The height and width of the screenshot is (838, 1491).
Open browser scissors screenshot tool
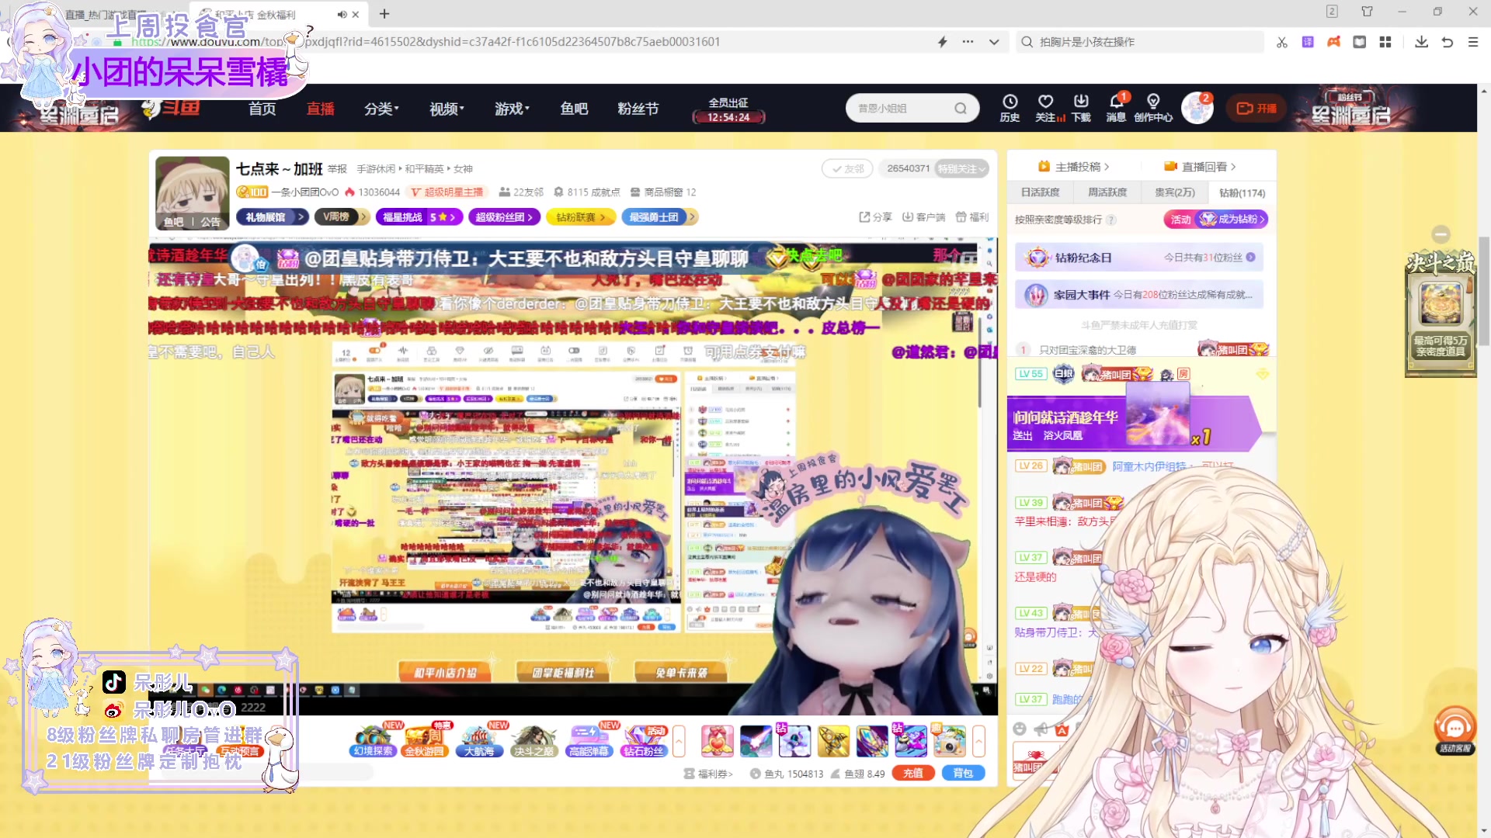[x=1282, y=42]
